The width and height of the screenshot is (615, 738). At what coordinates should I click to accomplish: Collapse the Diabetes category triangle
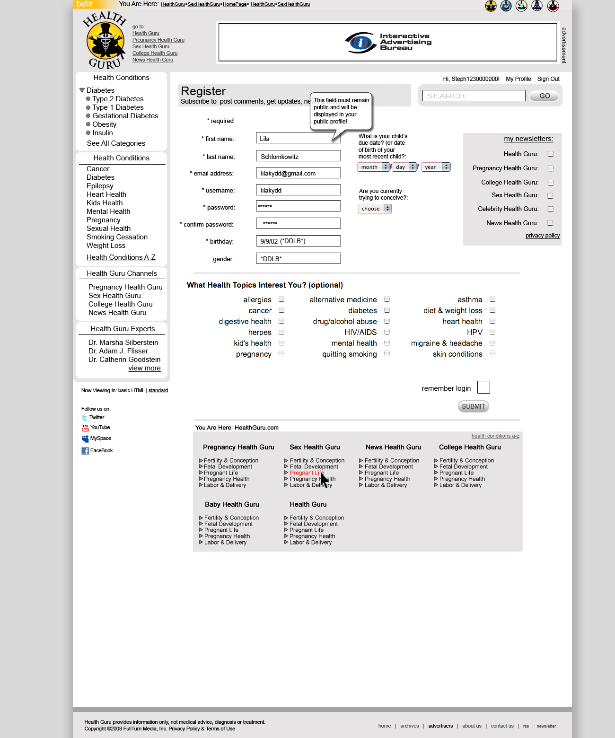click(82, 90)
